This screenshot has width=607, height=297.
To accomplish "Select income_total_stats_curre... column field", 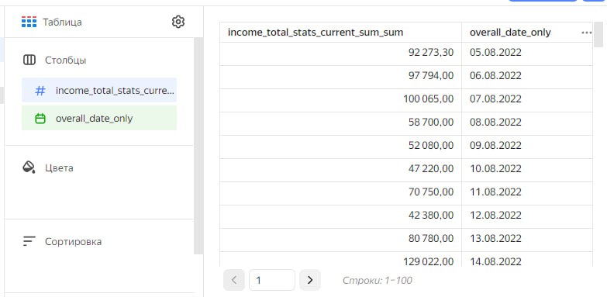I will coord(99,90).
